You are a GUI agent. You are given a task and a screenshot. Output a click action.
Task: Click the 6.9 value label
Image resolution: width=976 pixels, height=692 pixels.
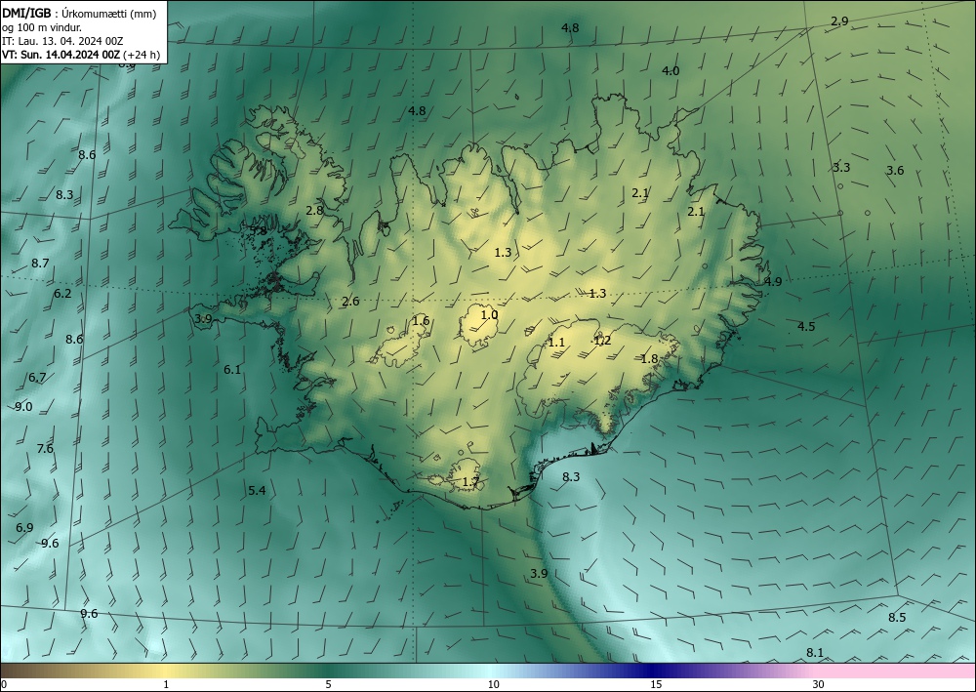coord(24,528)
